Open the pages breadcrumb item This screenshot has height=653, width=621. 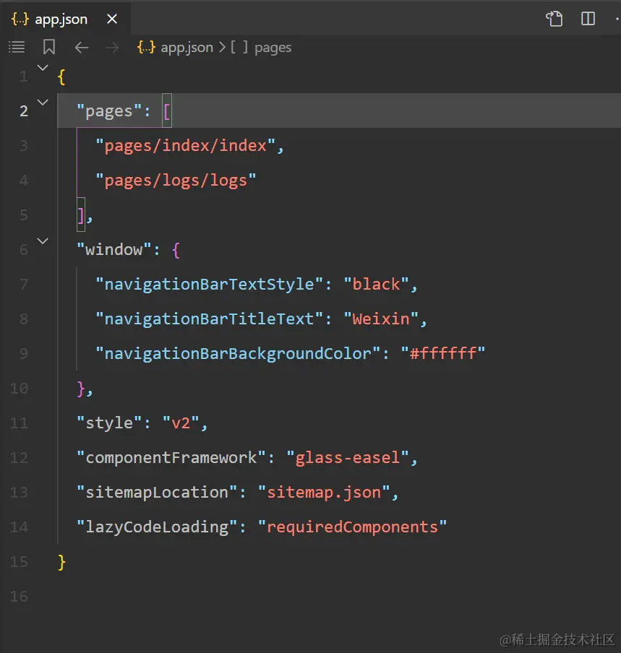tap(273, 48)
